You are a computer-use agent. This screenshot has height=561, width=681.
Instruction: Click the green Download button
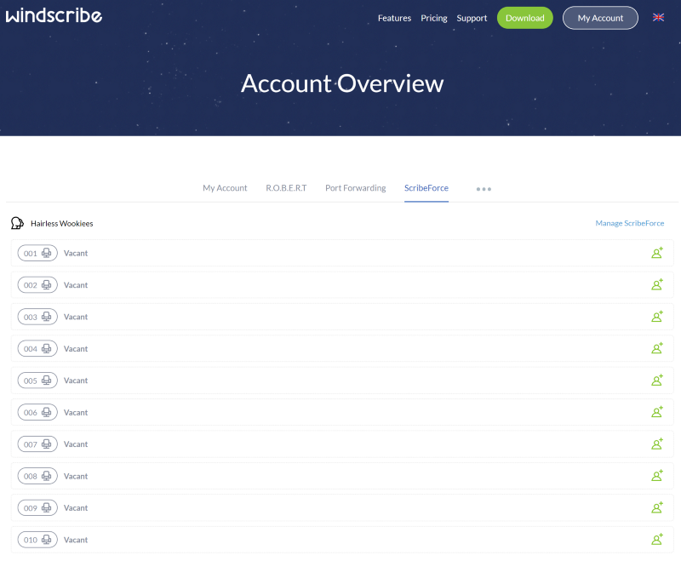click(x=524, y=18)
